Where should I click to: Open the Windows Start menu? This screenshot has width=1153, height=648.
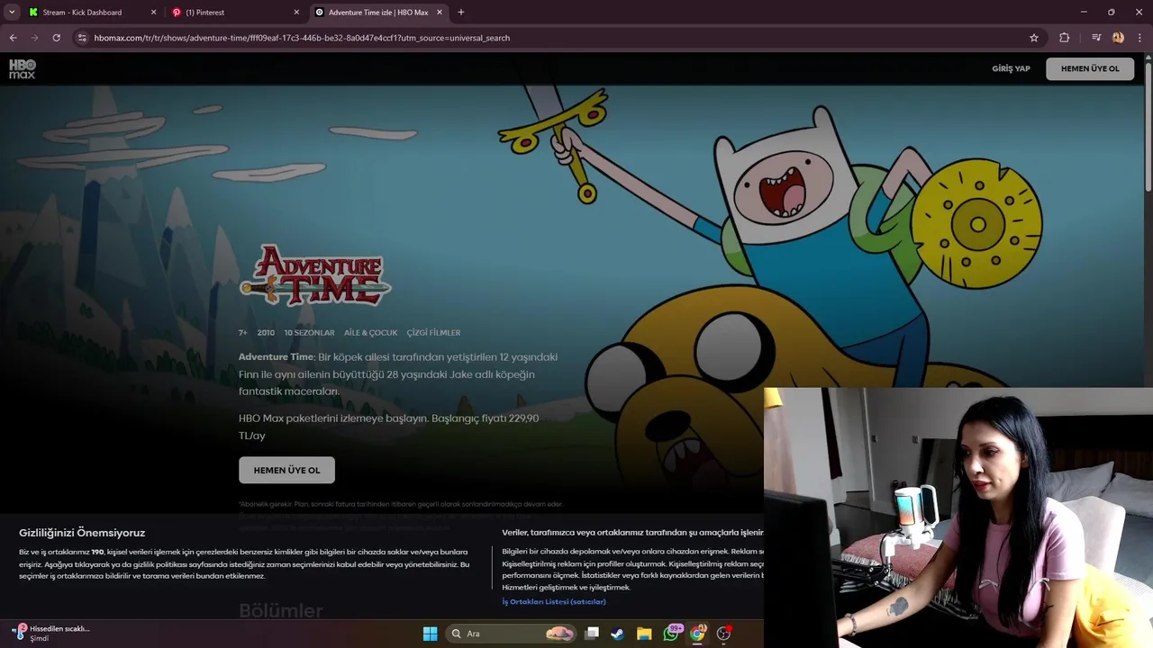431,634
